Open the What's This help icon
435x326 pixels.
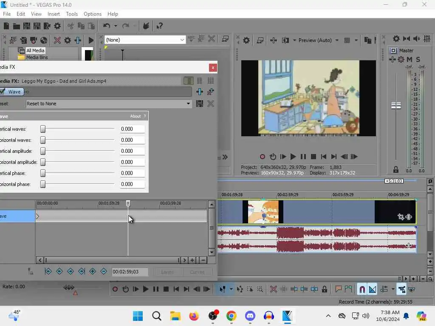(x=159, y=26)
